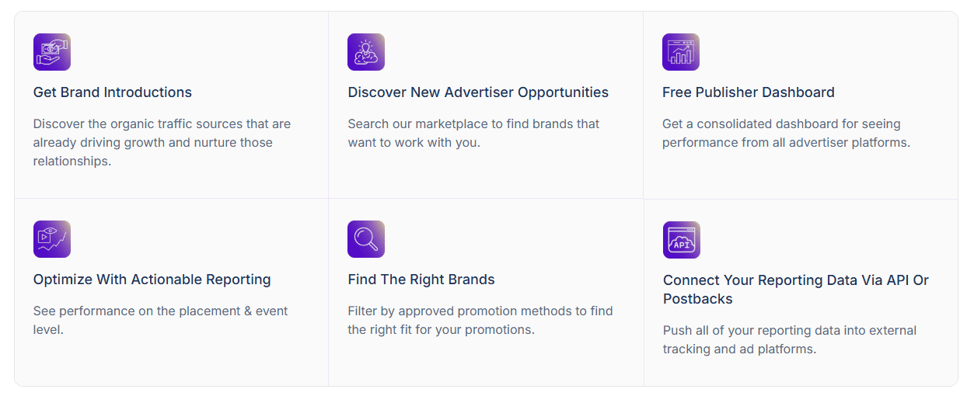
Task: Click the API cloud icon
Action: click(x=682, y=240)
